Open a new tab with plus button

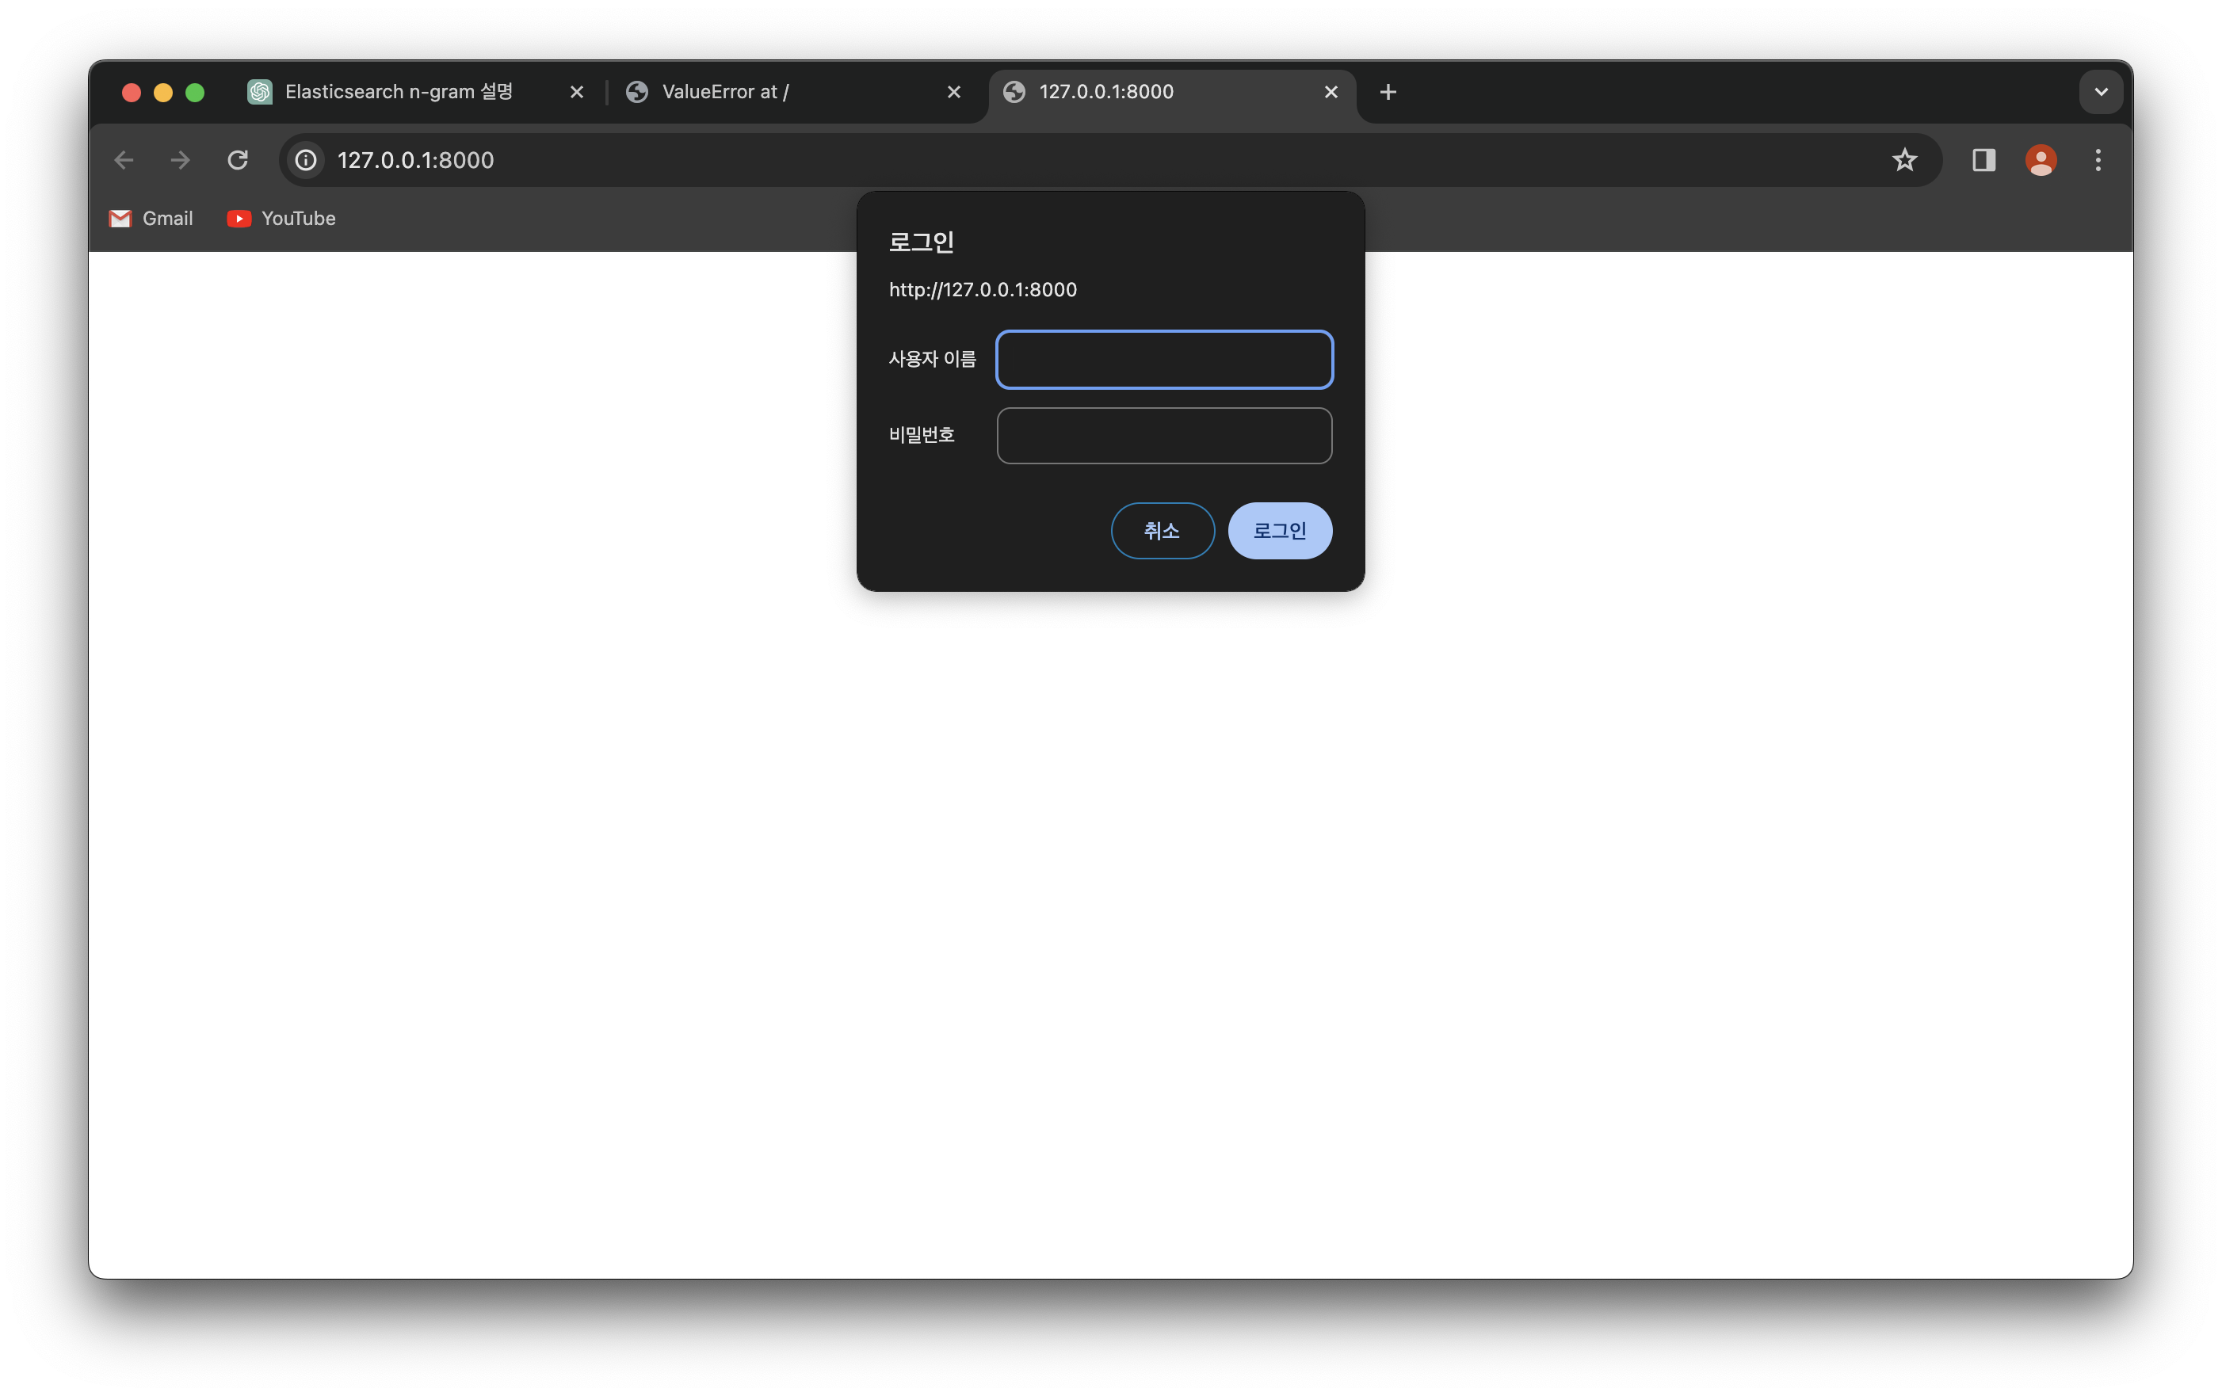(x=1388, y=92)
